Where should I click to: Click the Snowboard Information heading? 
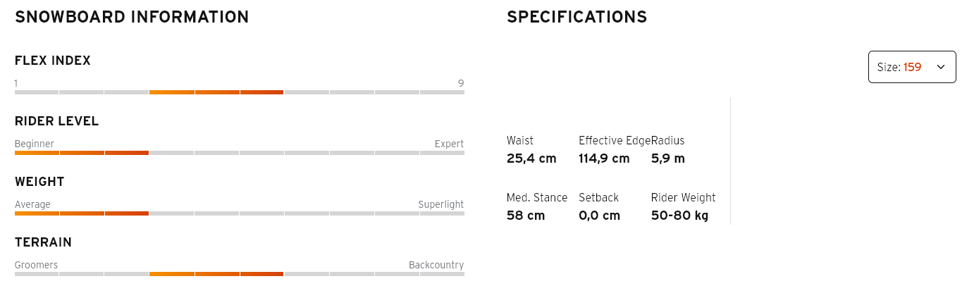[132, 17]
